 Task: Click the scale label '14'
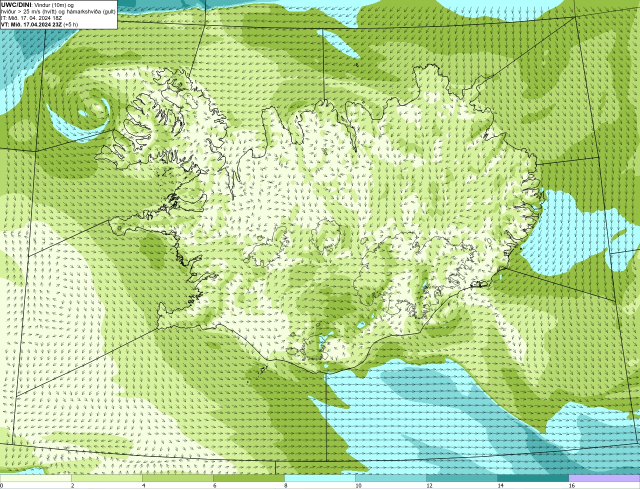(500, 485)
